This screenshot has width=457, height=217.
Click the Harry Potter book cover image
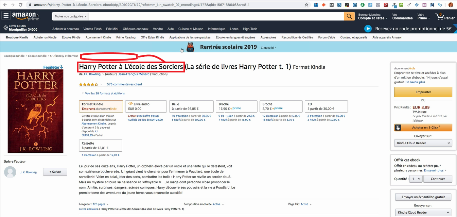coord(35,111)
